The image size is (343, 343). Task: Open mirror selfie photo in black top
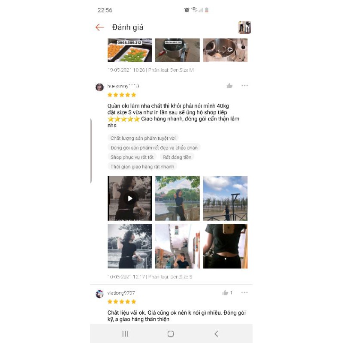click(225, 246)
